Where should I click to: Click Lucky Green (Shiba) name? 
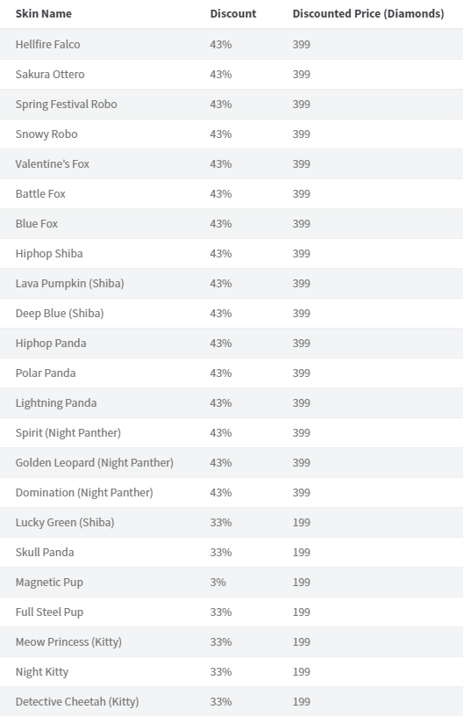click(x=65, y=523)
